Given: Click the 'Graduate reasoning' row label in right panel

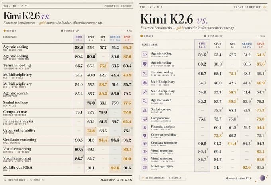Looking at the screenshot, I should [x=164, y=143].
